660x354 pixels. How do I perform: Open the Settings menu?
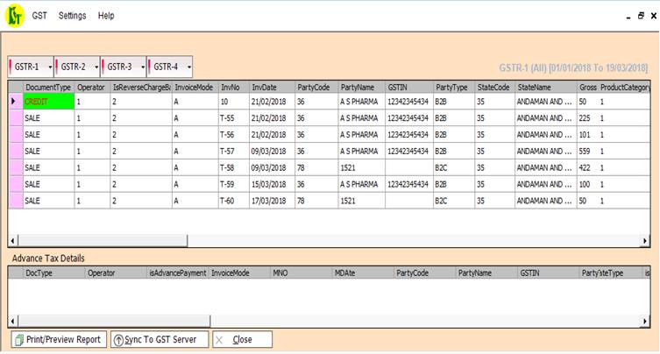72,16
